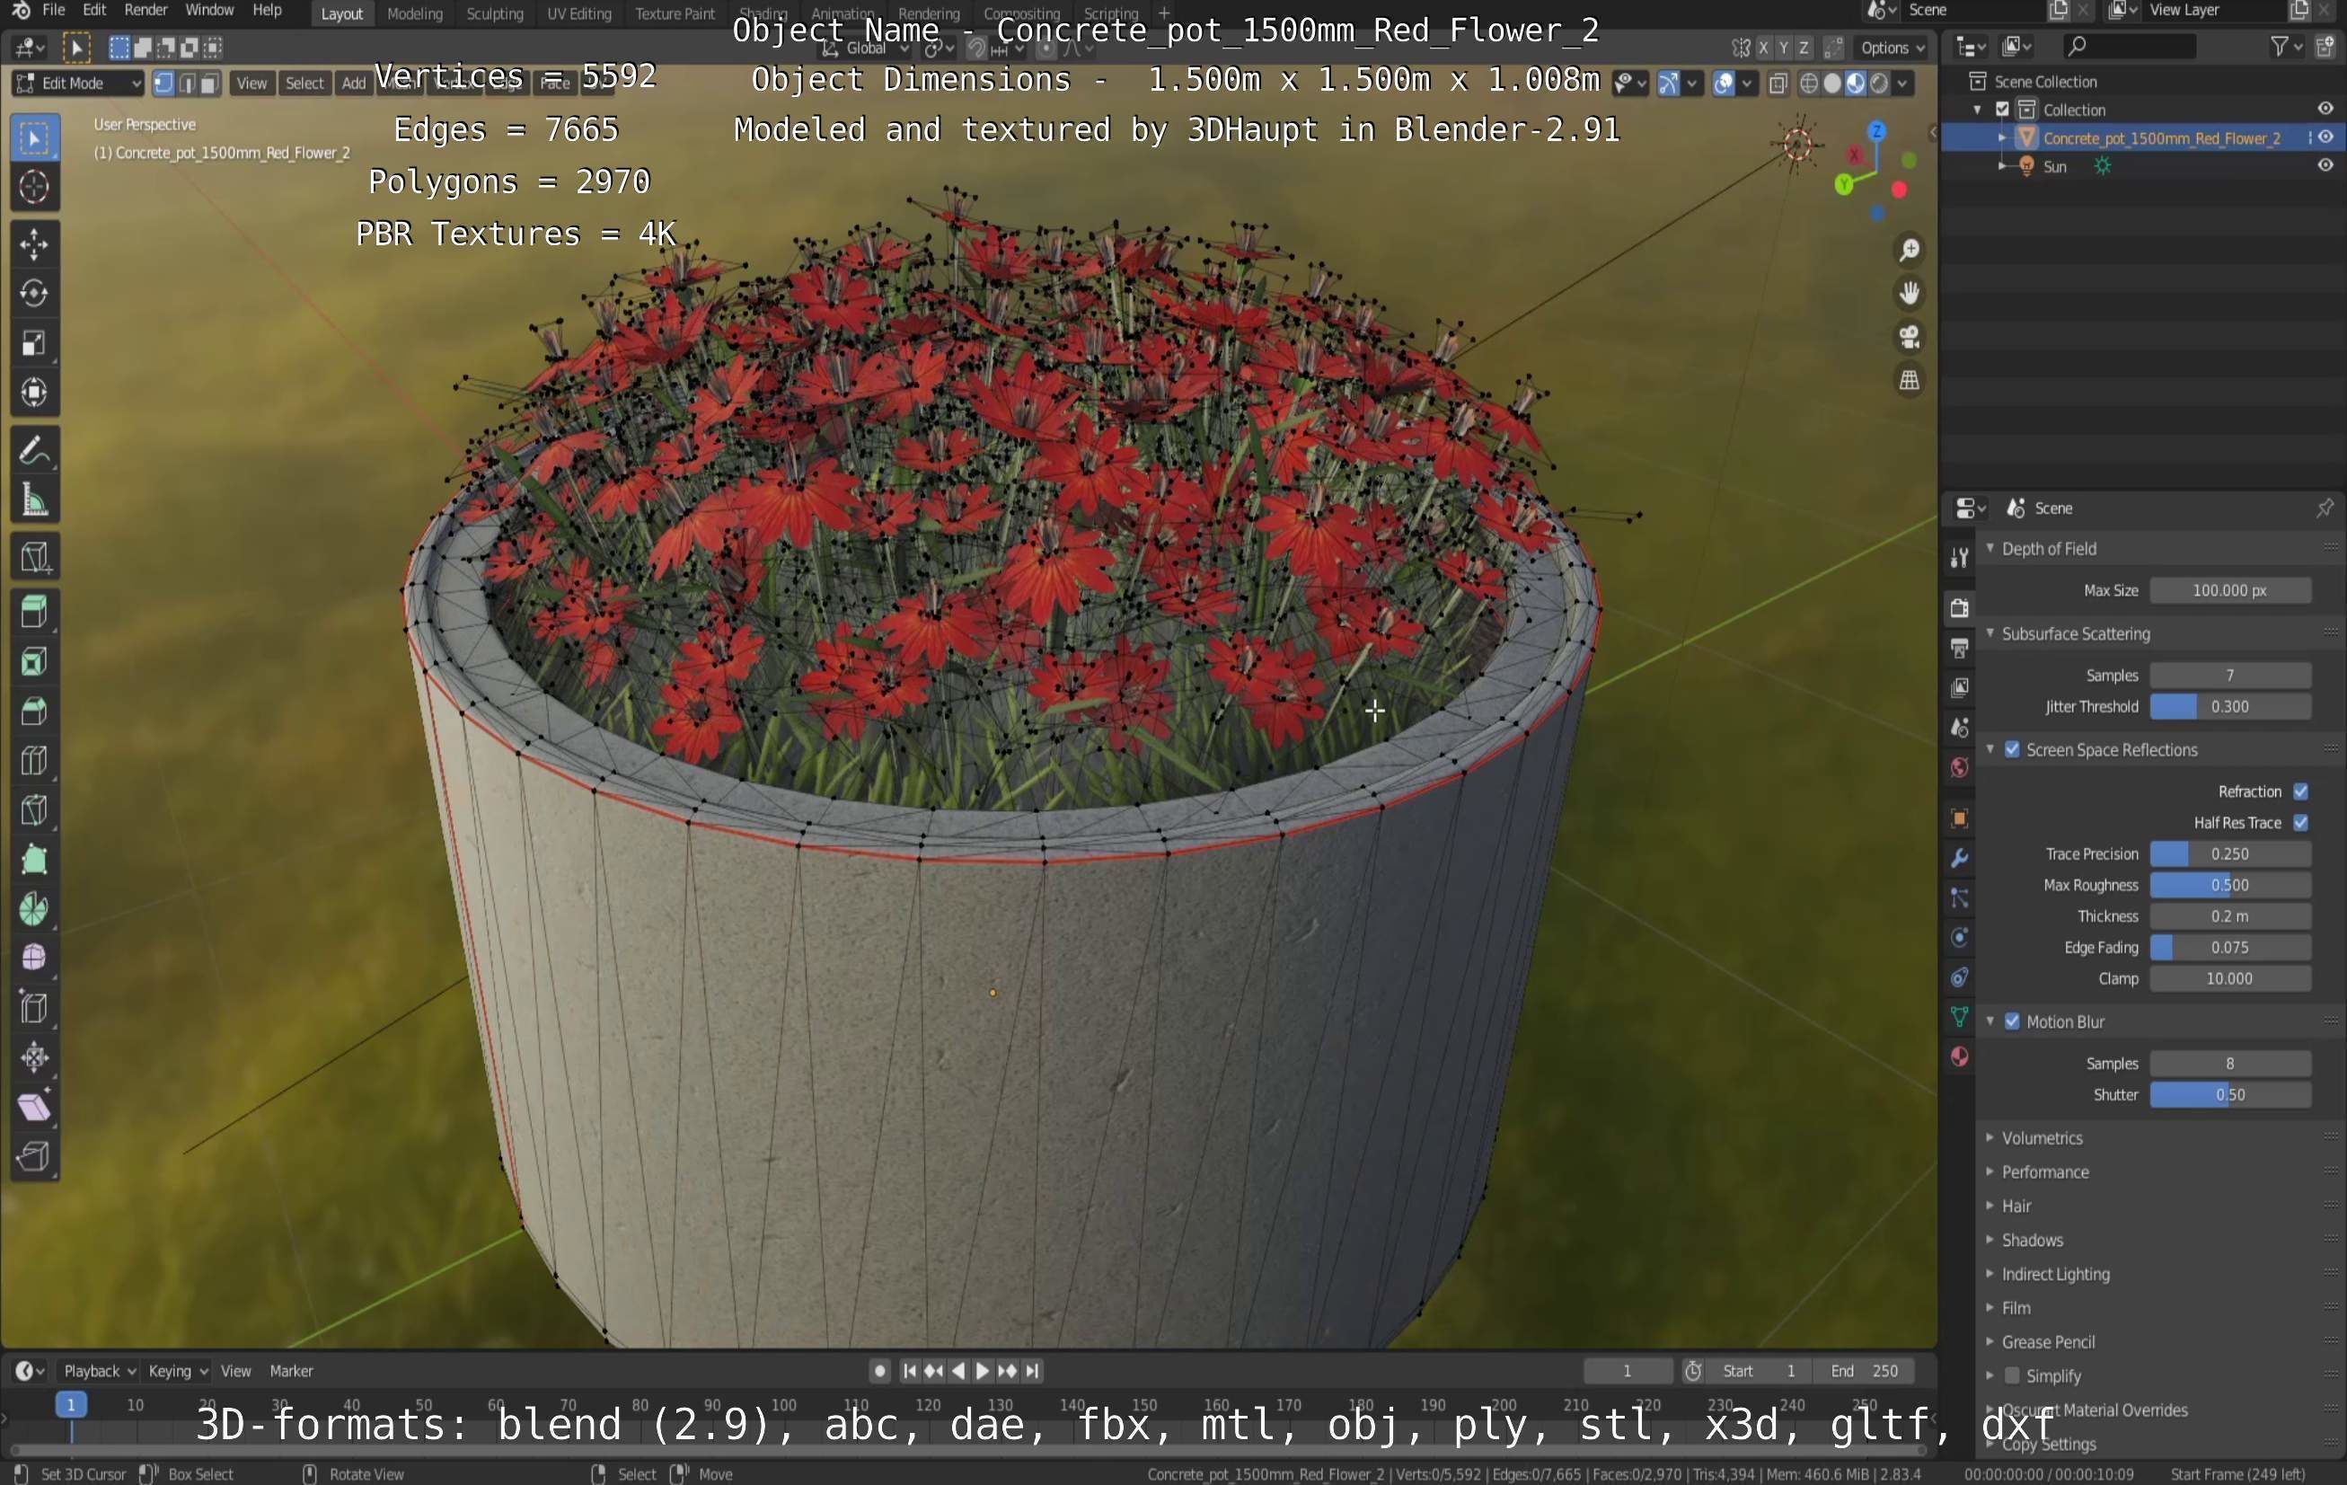Select the Shear tool
This screenshot has height=1485, width=2347.
(34, 1107)
